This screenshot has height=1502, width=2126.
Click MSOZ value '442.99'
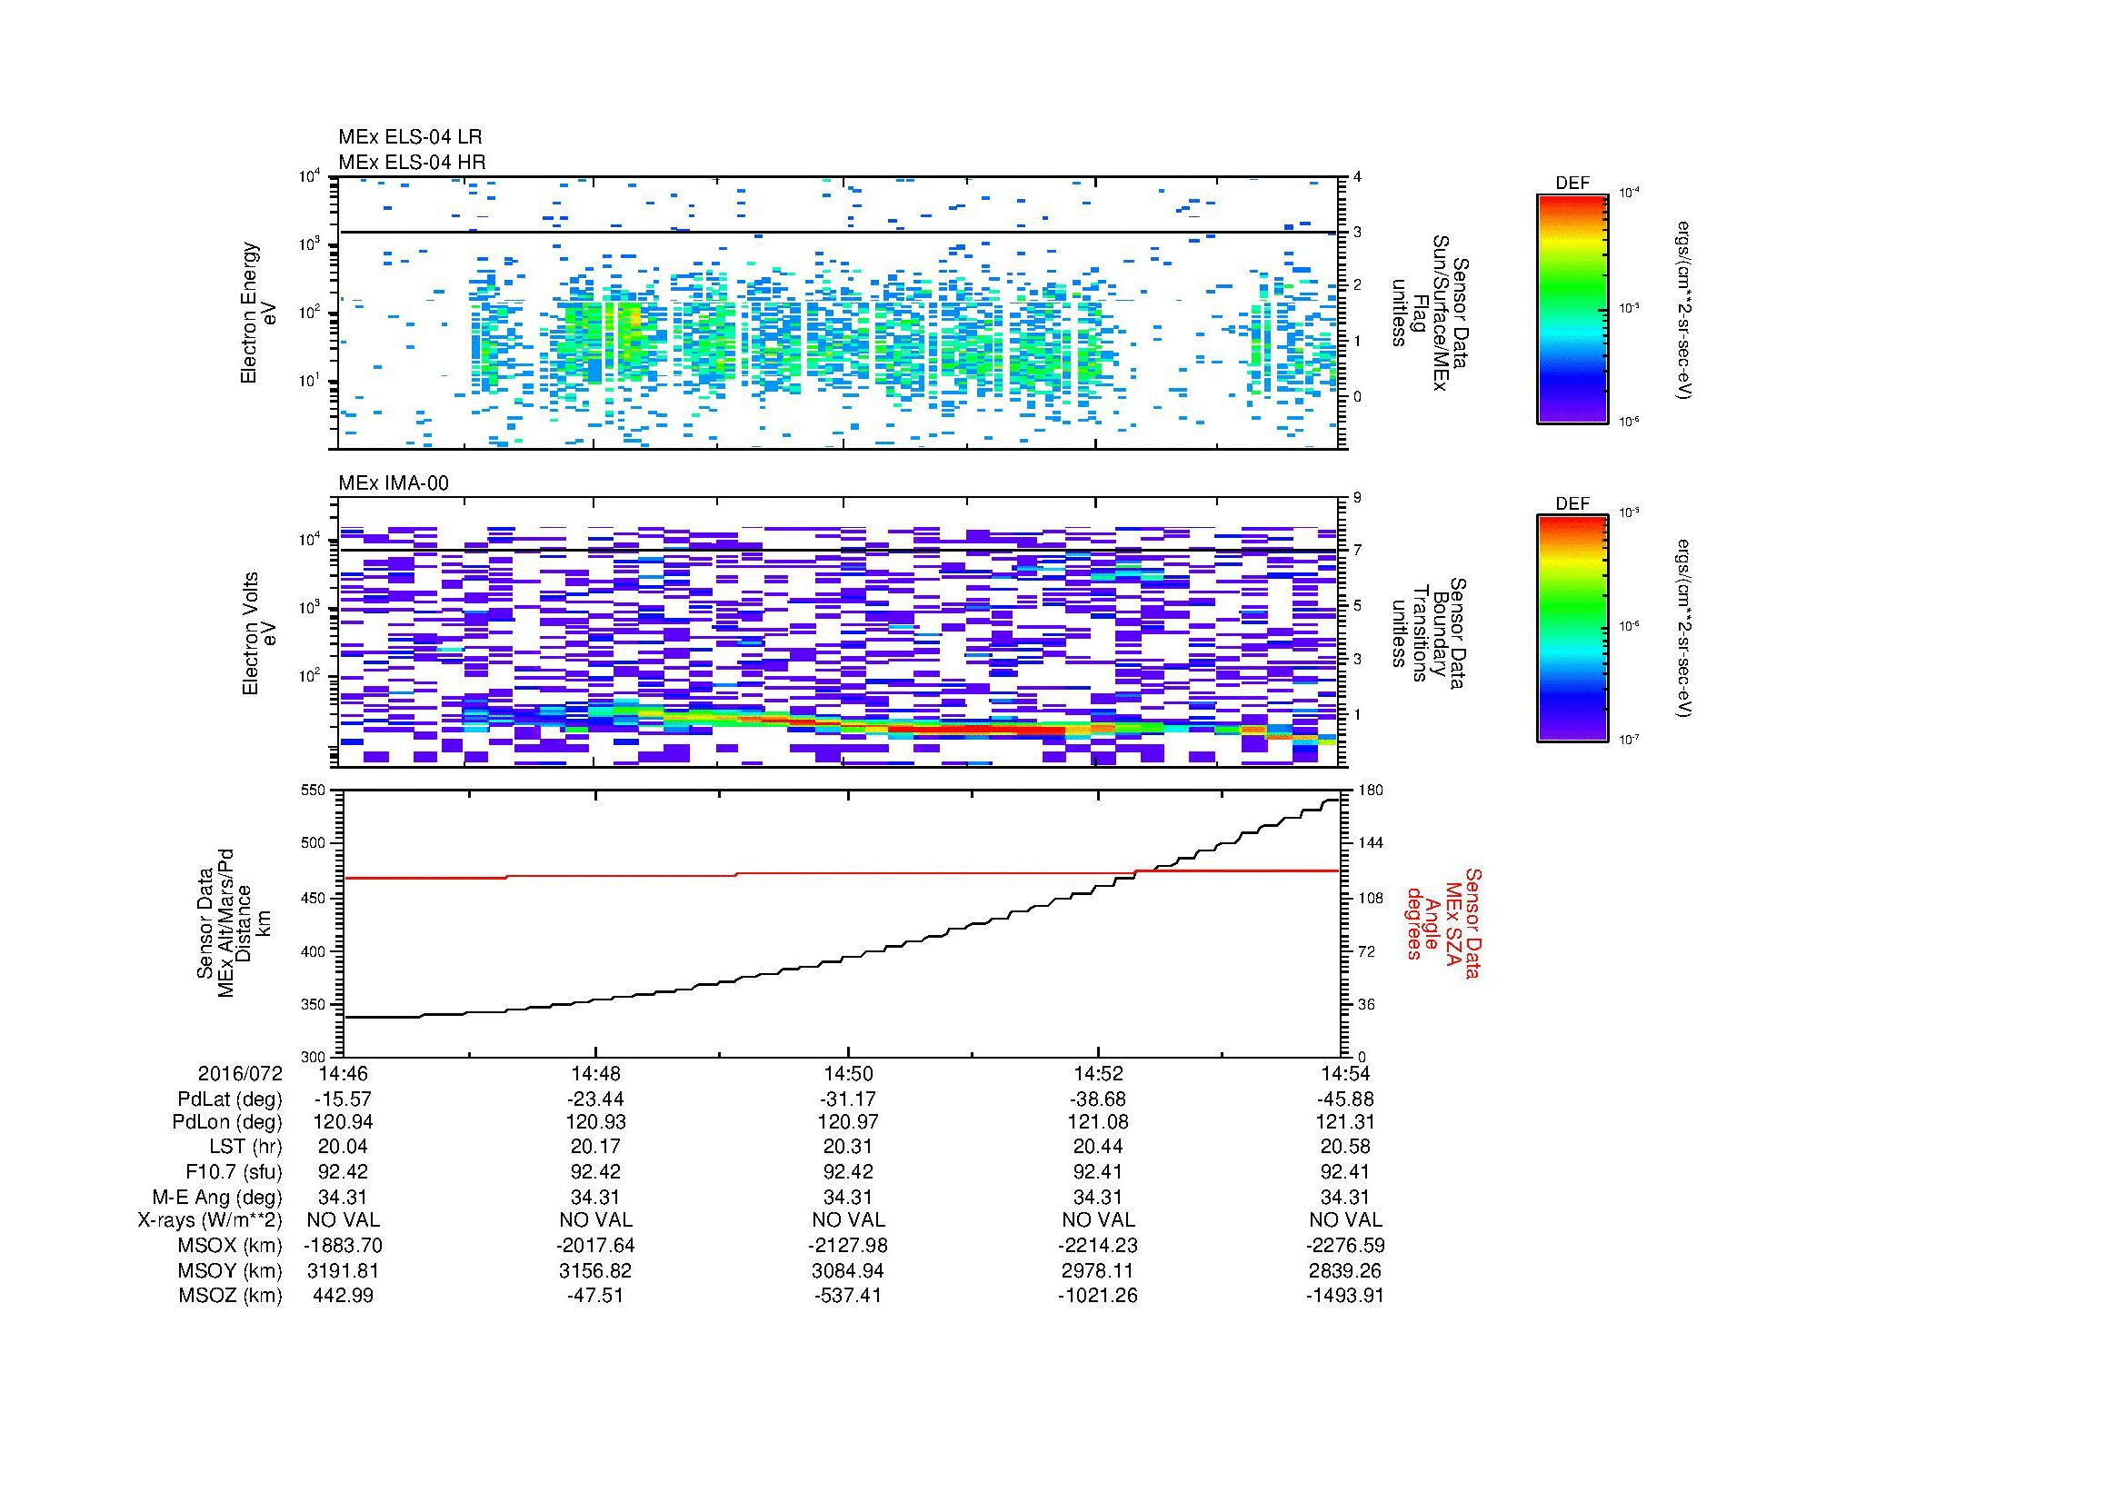[x=343, y=1296]
